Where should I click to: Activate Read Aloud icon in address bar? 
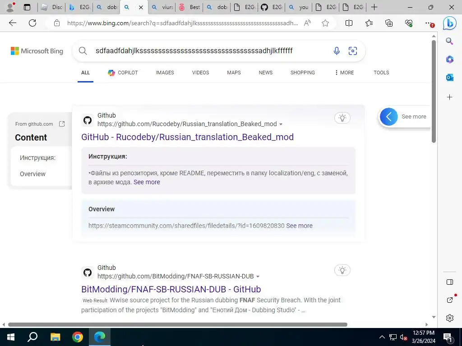(307, 23)
